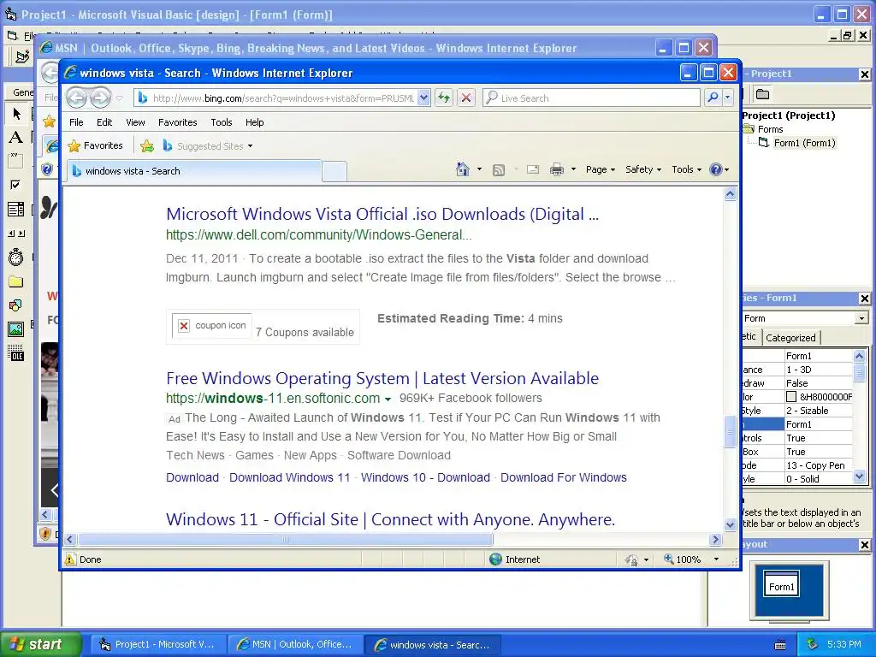Open the File menu in IE
The width and height of the screenshot is (876, 657).
[x=76, y=122]
